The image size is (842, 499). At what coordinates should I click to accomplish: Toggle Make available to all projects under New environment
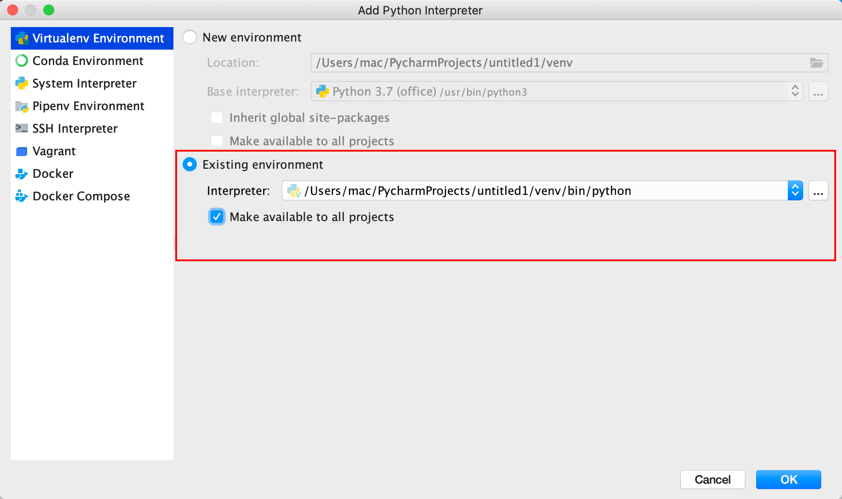pos(217,141)
